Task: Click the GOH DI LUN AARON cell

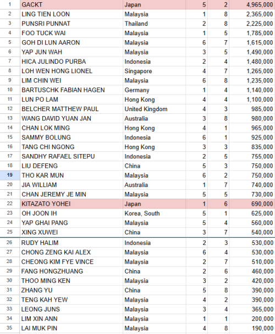Action: pyautogui.click(x=71, y=42)
